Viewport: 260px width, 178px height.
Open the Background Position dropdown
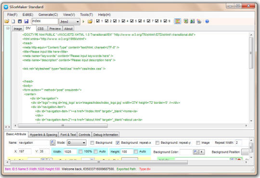point(245,152)
